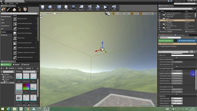Open Chrome from the Windows taskbar
The image size is (197, 111).
[x=27, y=109]
